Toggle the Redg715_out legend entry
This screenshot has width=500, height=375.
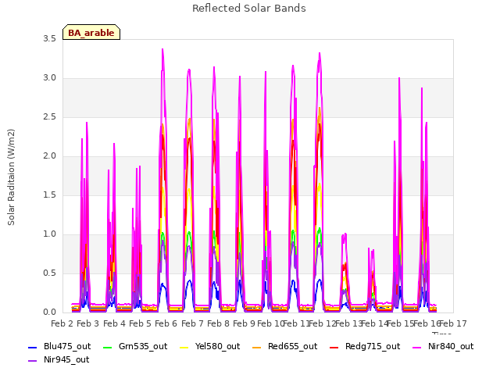(x=365, y=347)
